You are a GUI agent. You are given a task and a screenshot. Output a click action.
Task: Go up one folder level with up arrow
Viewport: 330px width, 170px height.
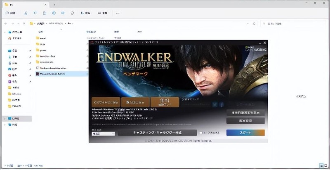click(24, 23)
